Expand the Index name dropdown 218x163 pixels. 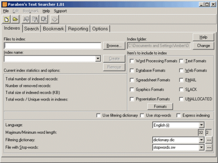[98, 59]
